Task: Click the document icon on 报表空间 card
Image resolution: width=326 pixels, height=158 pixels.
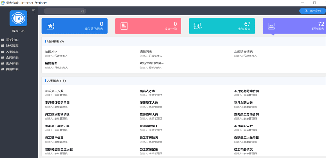Action: point(124,26)
